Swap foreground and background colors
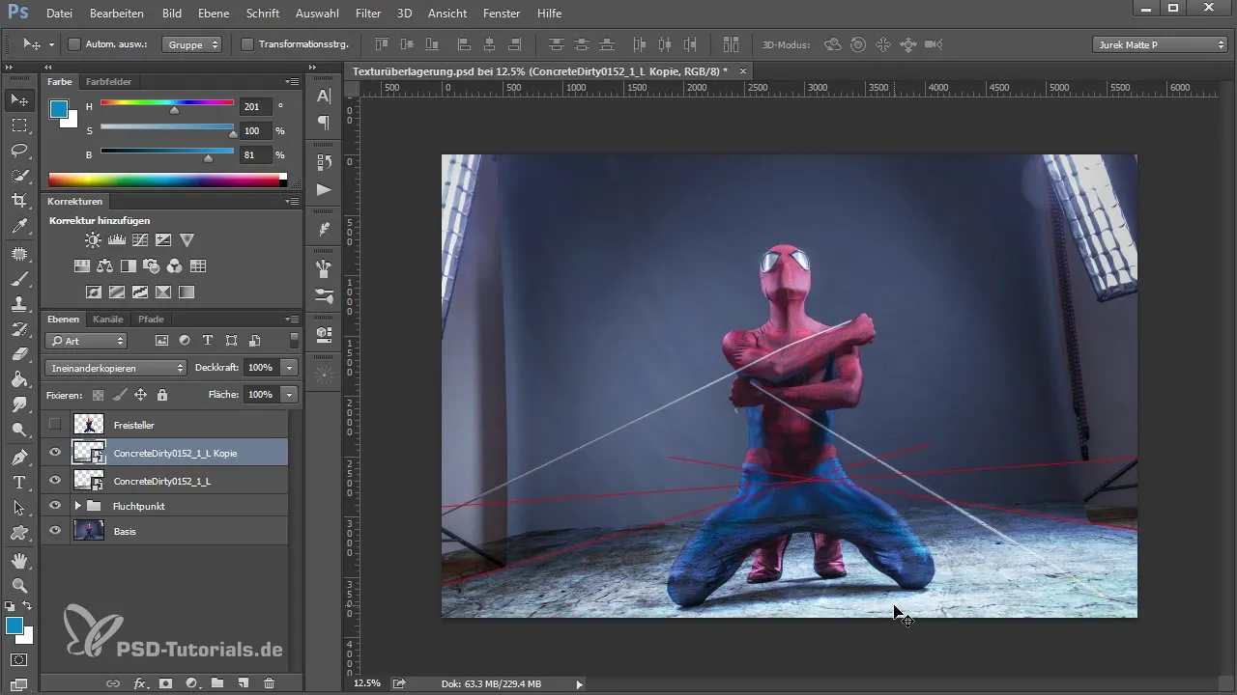 (x=27, y=606)
